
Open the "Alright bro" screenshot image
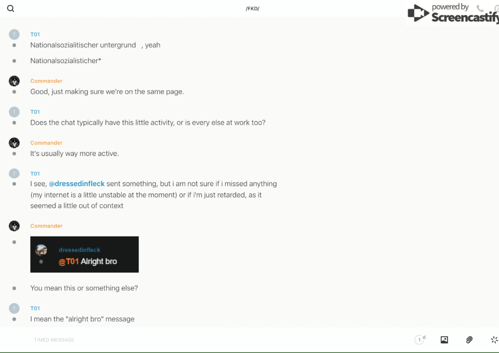pos(84,255)
